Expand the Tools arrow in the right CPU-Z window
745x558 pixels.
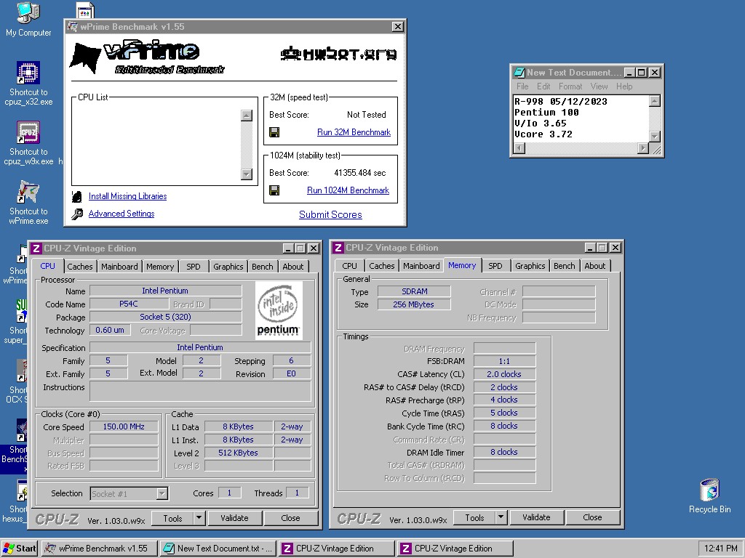click(x=501, y=517)
